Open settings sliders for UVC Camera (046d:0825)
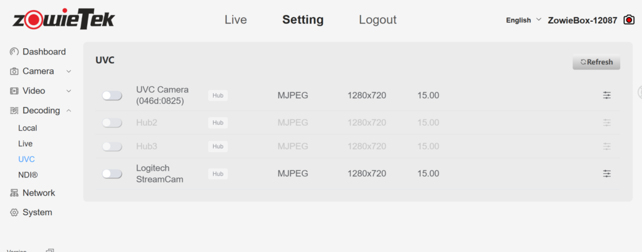642x252 pixels. (x=607, y=95)
